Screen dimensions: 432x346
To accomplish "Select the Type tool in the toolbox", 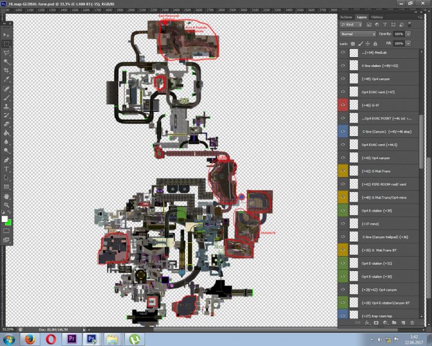I will click(x=6, y=169).
